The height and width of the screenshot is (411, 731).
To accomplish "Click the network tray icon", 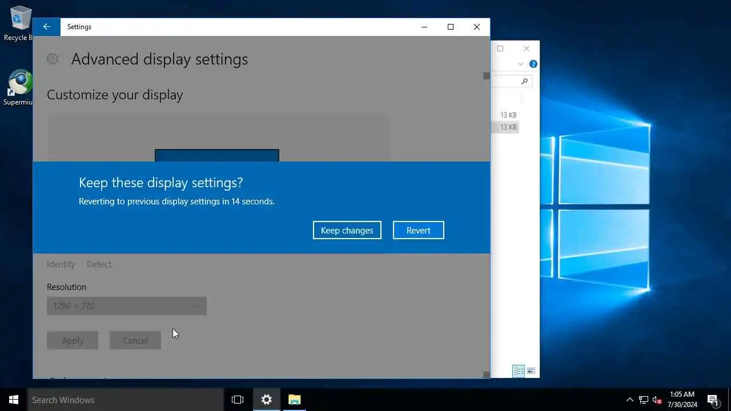I will pyautogui.click(x=644, y=400).
